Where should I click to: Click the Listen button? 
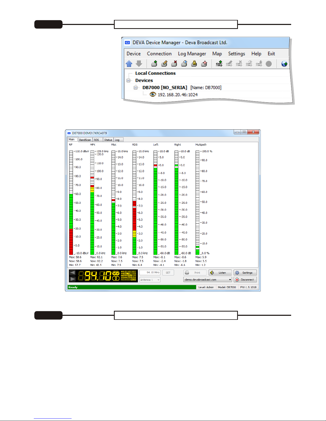point(220,273)
